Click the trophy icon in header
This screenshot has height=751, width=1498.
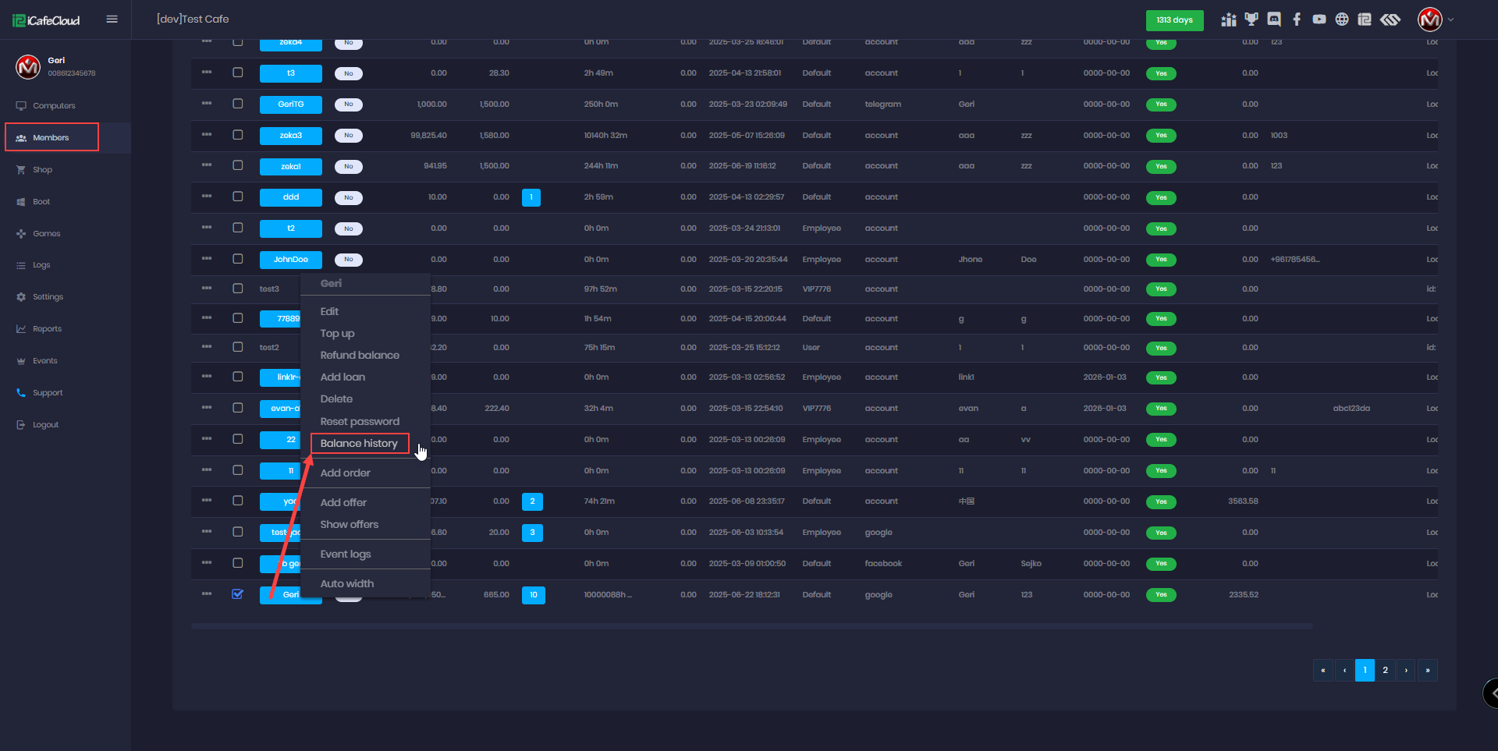point(1251,19)
